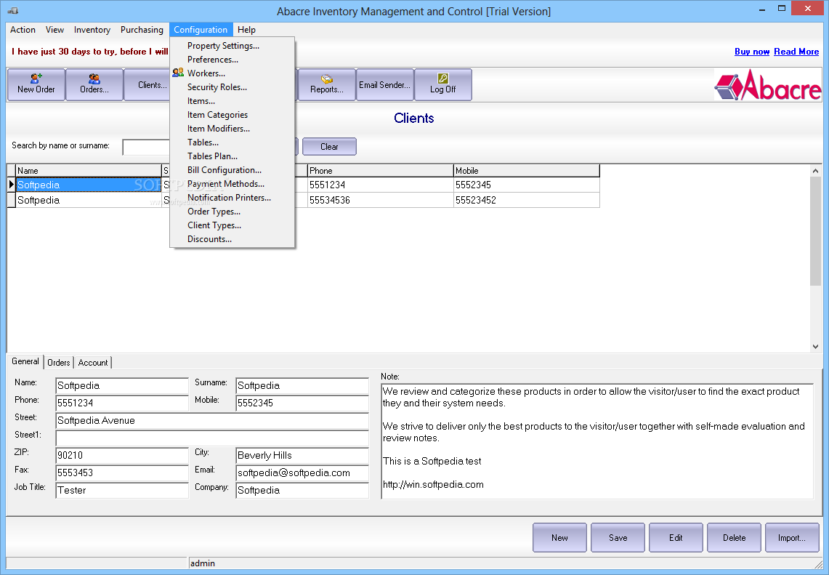Open the Action menu
Viewport: 829px width, 575px height.
[x=23, y=30]
